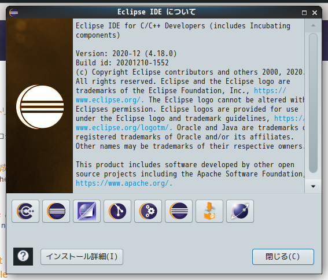
Task: Open the orbiting planet feature icon
Action: (240, 211)
